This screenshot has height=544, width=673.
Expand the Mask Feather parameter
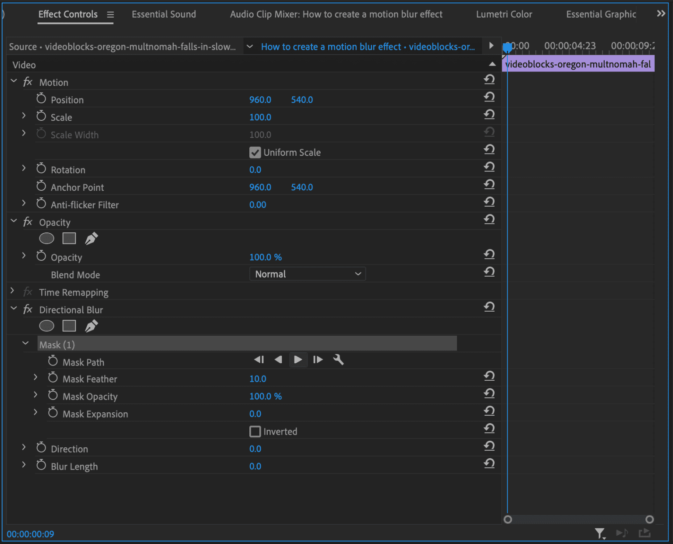pos(35,377)
